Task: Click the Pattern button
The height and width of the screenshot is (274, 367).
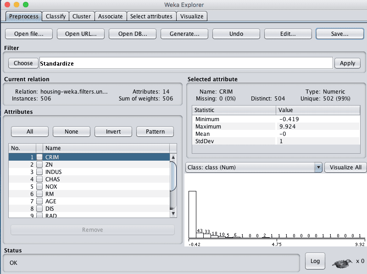Action: point(155,132)
